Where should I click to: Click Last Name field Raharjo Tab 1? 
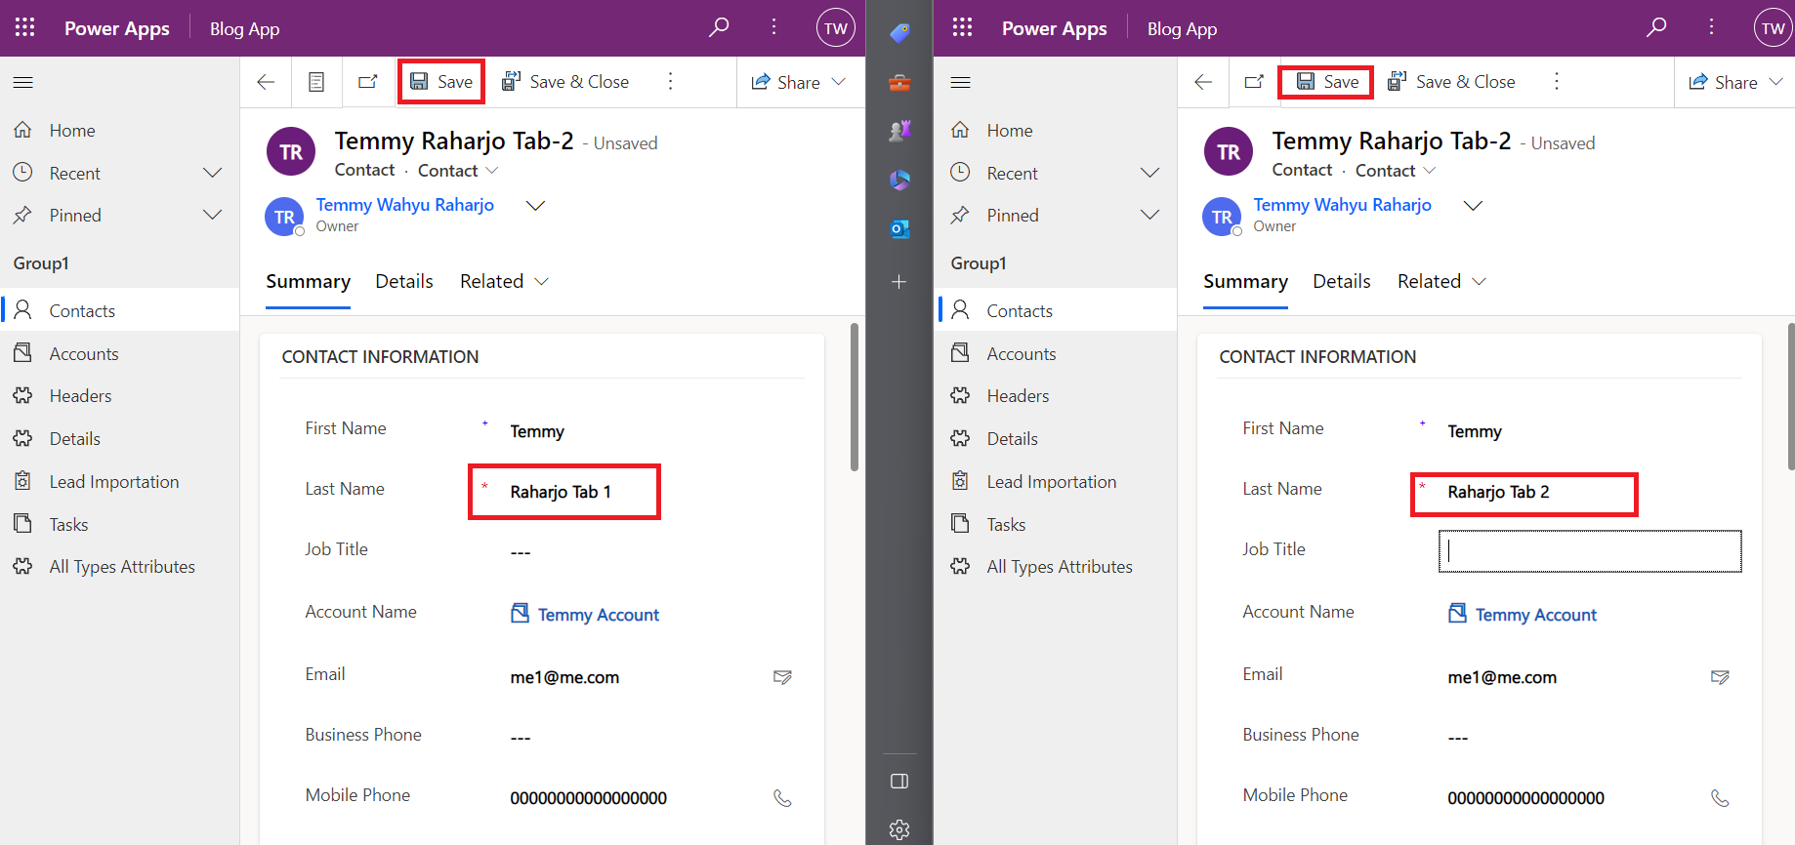click(564, 492)
